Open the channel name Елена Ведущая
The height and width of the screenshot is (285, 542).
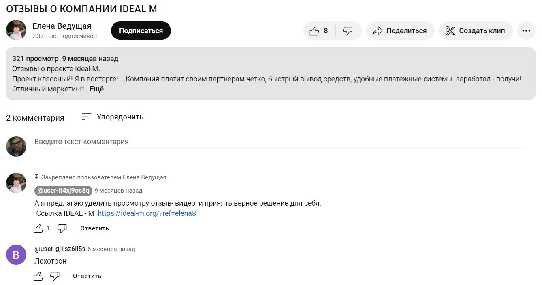[62, 26]
